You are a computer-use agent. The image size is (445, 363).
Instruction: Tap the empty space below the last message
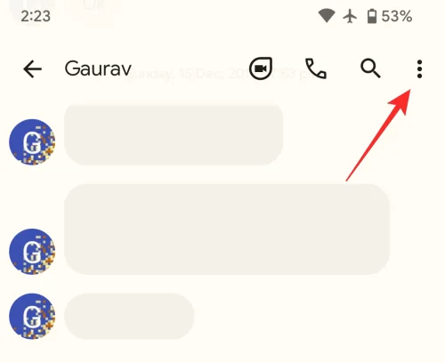click(x=222, y=351)
